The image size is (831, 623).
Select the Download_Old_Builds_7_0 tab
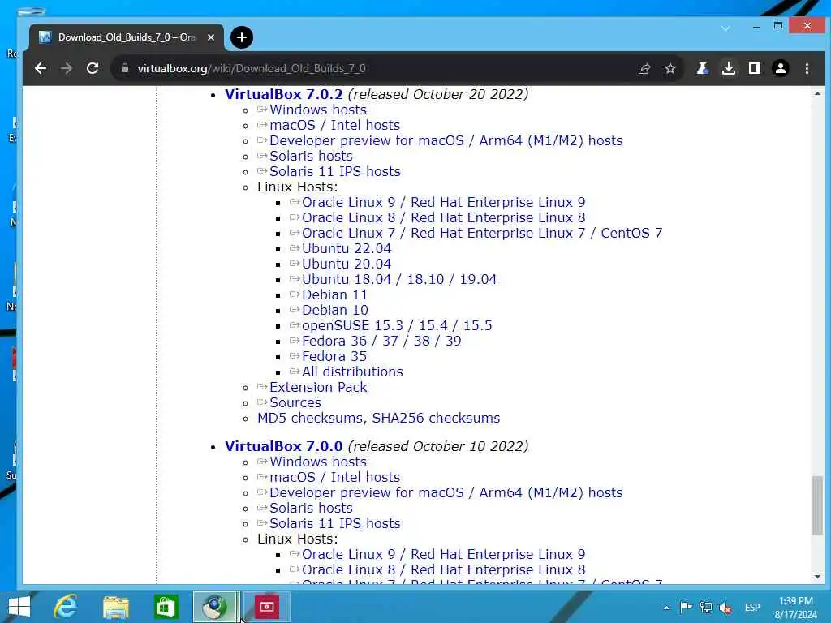126,37
